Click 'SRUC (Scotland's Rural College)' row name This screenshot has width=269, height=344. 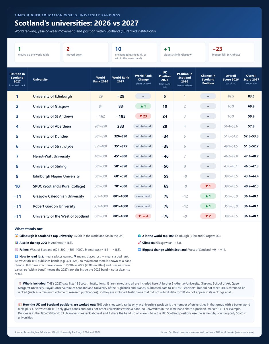coord(59,186)
